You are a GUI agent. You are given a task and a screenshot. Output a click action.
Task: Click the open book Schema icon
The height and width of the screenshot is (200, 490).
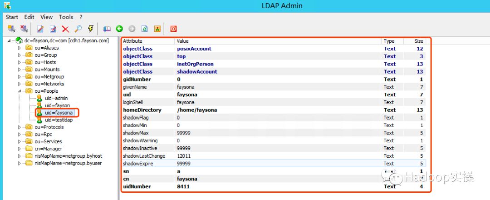click(107, 29)
